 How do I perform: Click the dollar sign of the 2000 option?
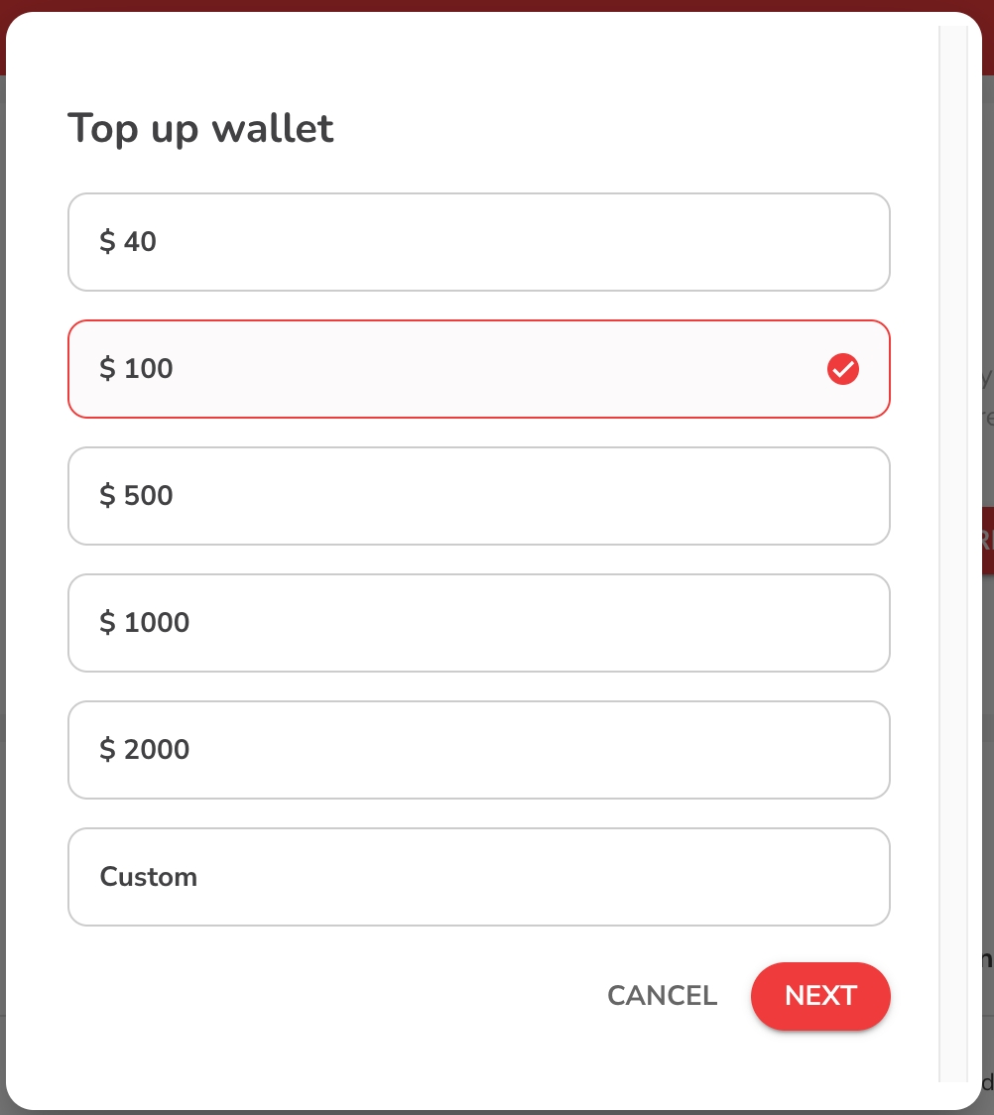pos(107,750)
